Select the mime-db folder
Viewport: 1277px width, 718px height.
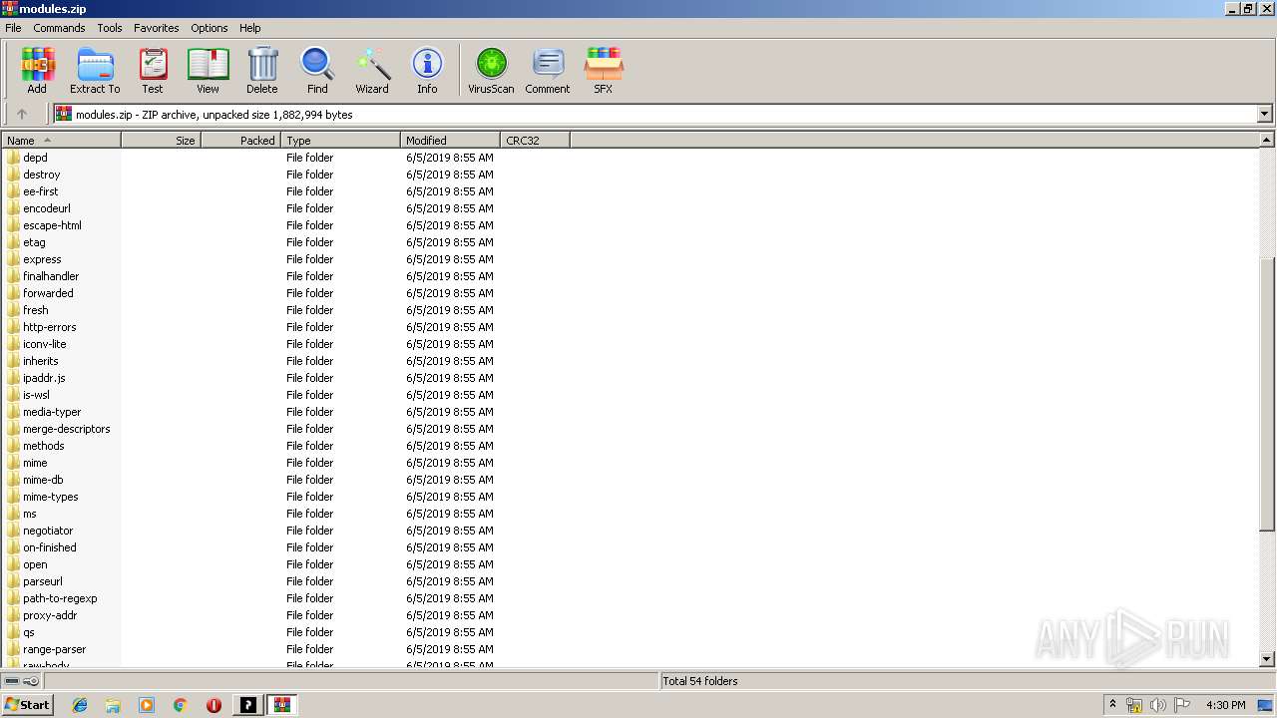43,480
